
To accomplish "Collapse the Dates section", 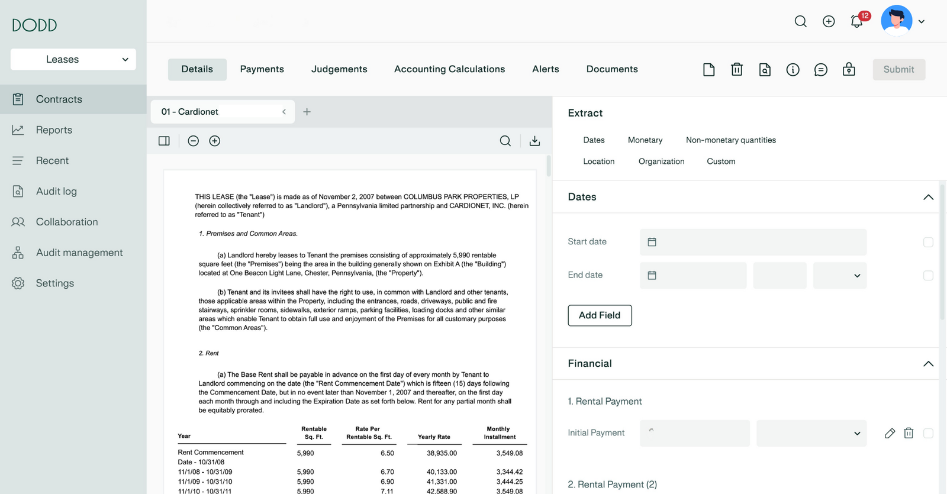I will pos(928,197).
